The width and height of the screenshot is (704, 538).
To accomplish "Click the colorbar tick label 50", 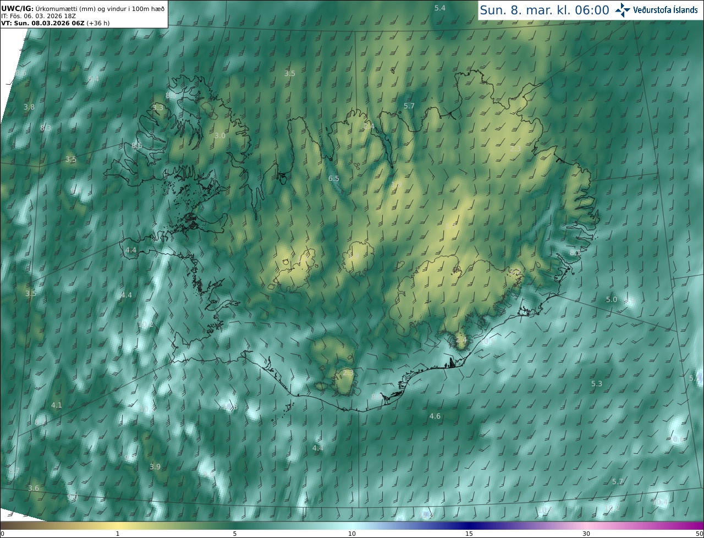I will tap(700, 534).
